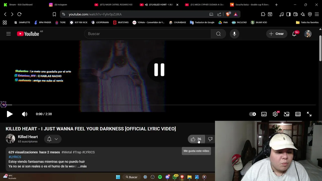The image size is (322, 181).
Task: Open the Killed Heart channel name link
Action: click(28, 137)
